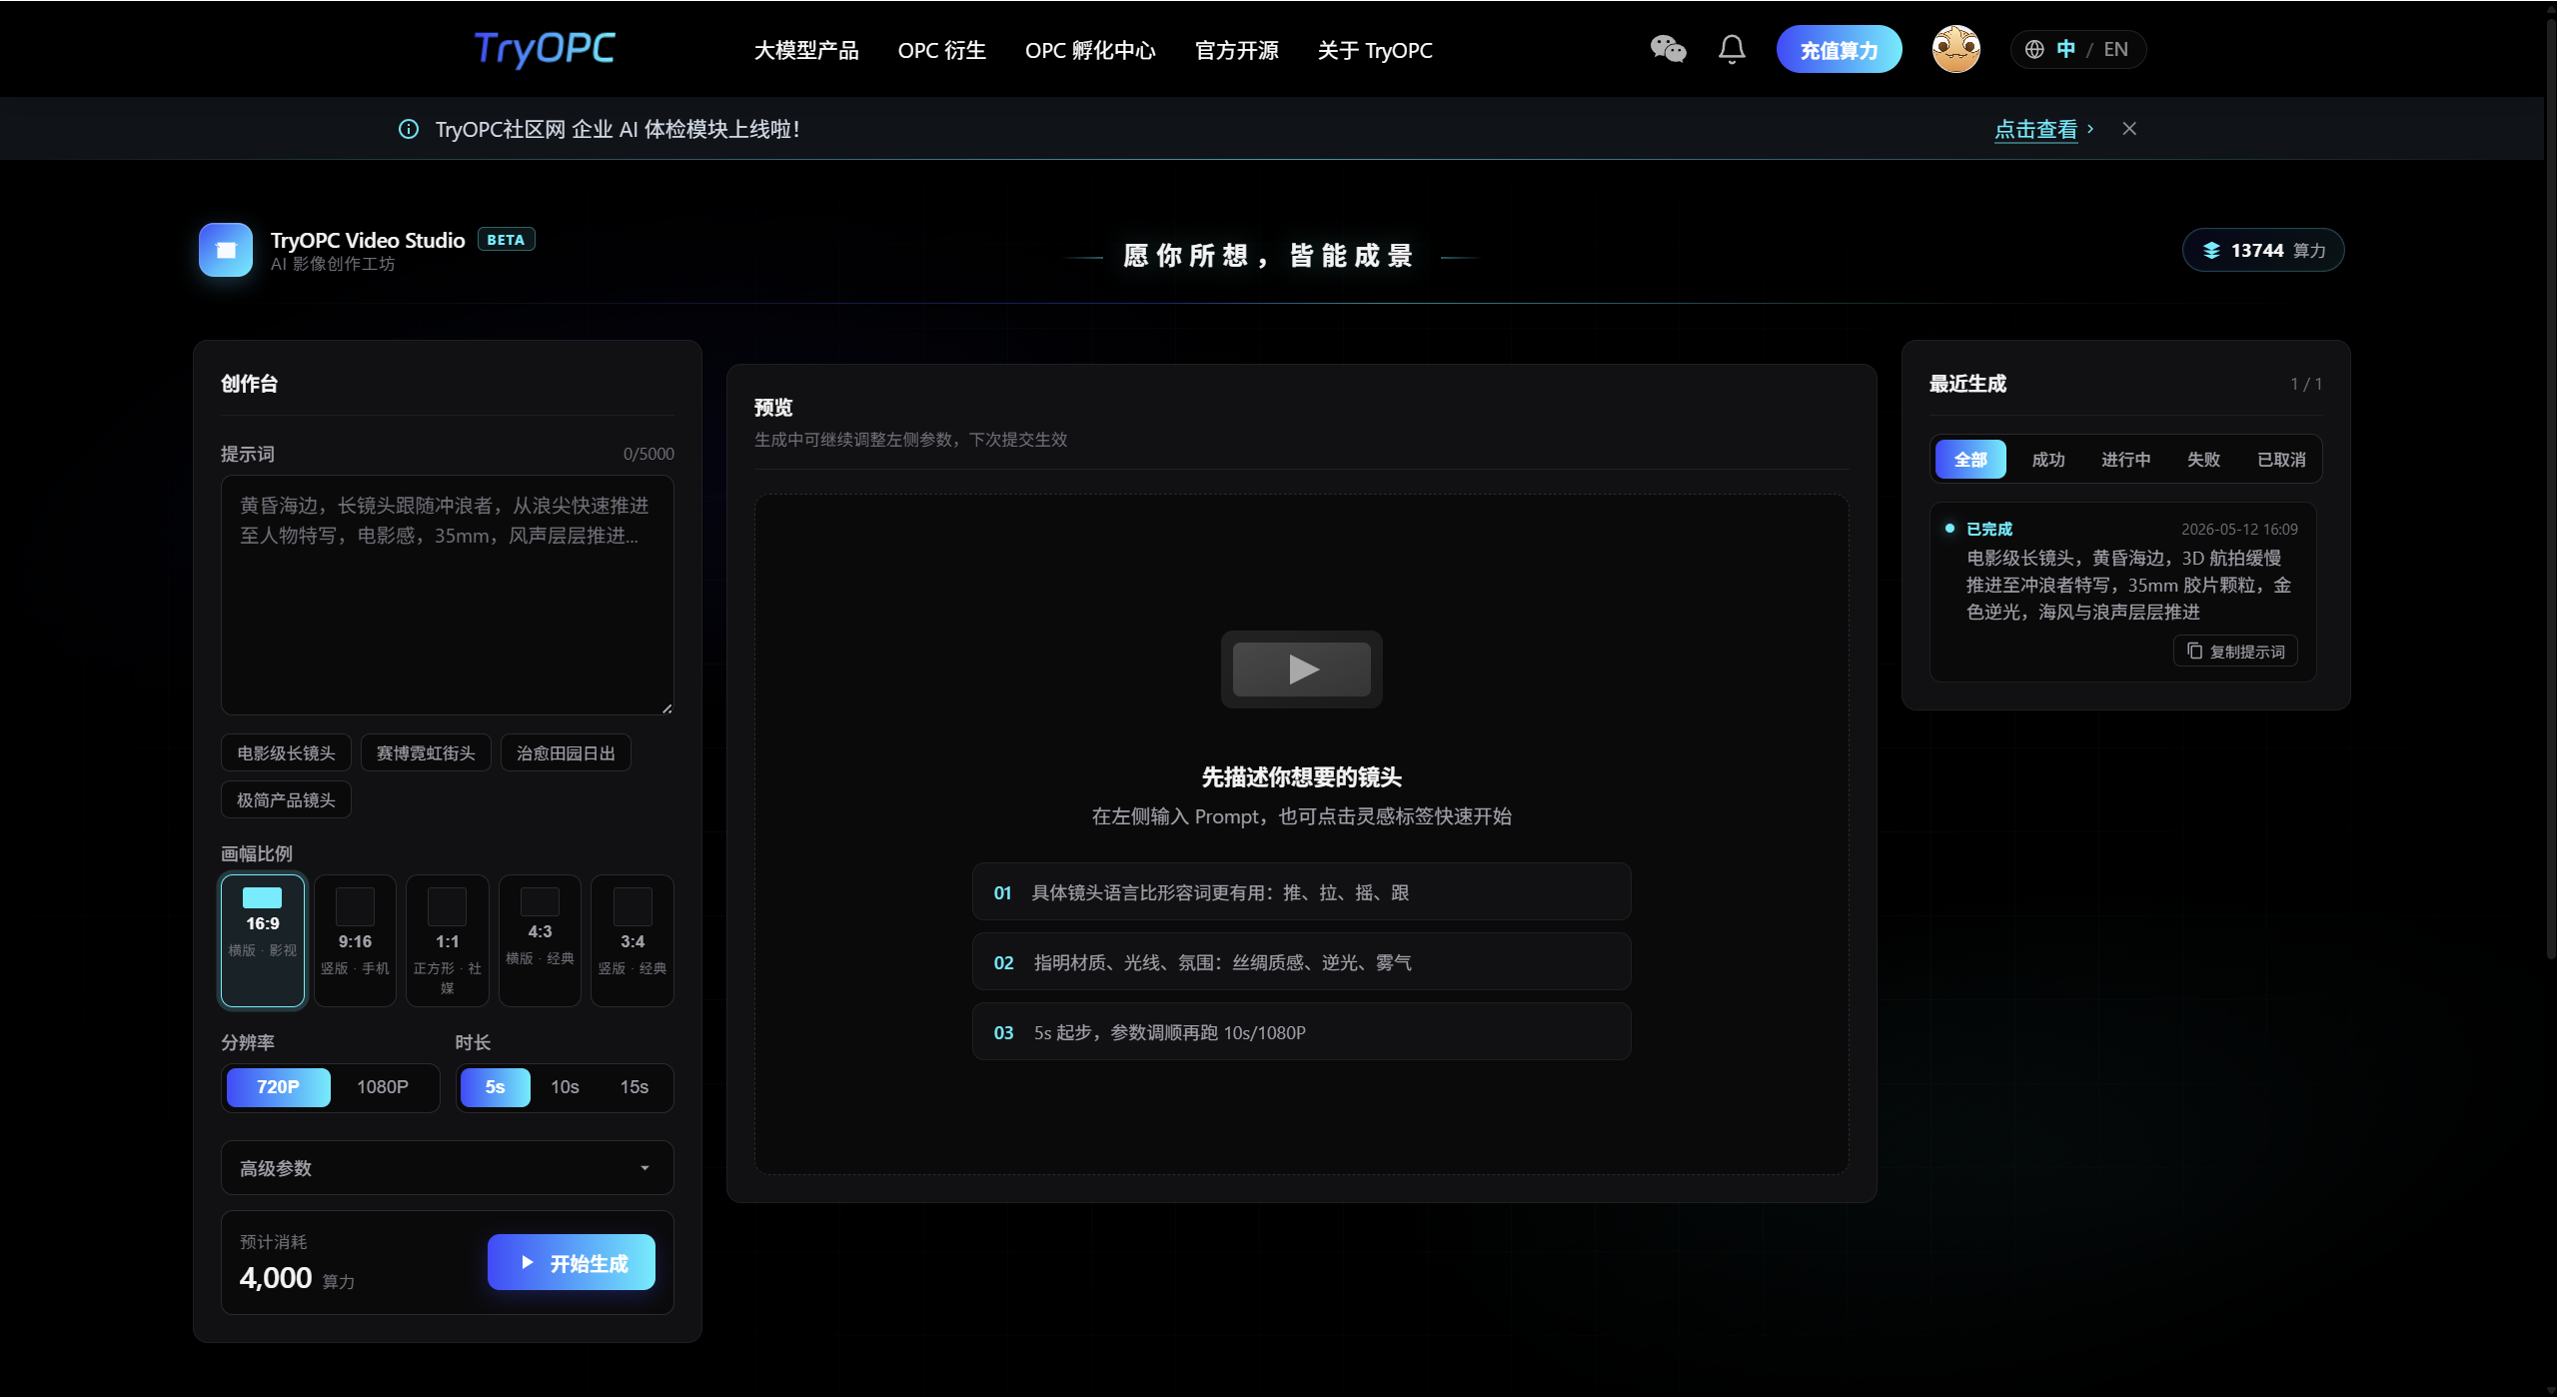
Task: Select the 9:16 vertical aspect ratio
Action: 355,940
